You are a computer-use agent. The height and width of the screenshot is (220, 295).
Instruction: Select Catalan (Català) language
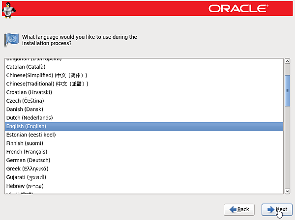[x=26, y=67]
